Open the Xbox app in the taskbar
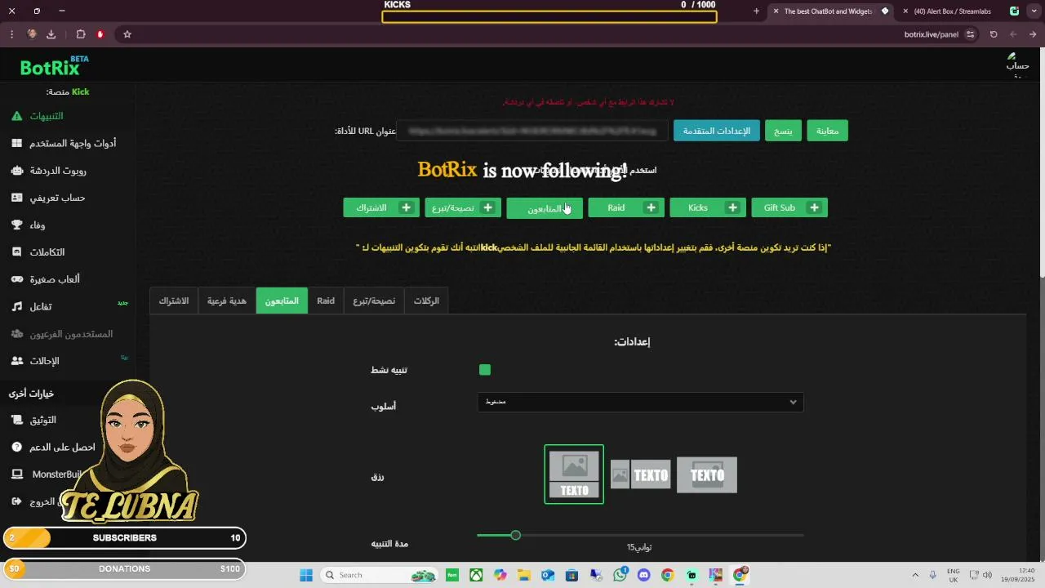Image resolution: width=1045 pixels, height=588 pixels. [476, 575]
